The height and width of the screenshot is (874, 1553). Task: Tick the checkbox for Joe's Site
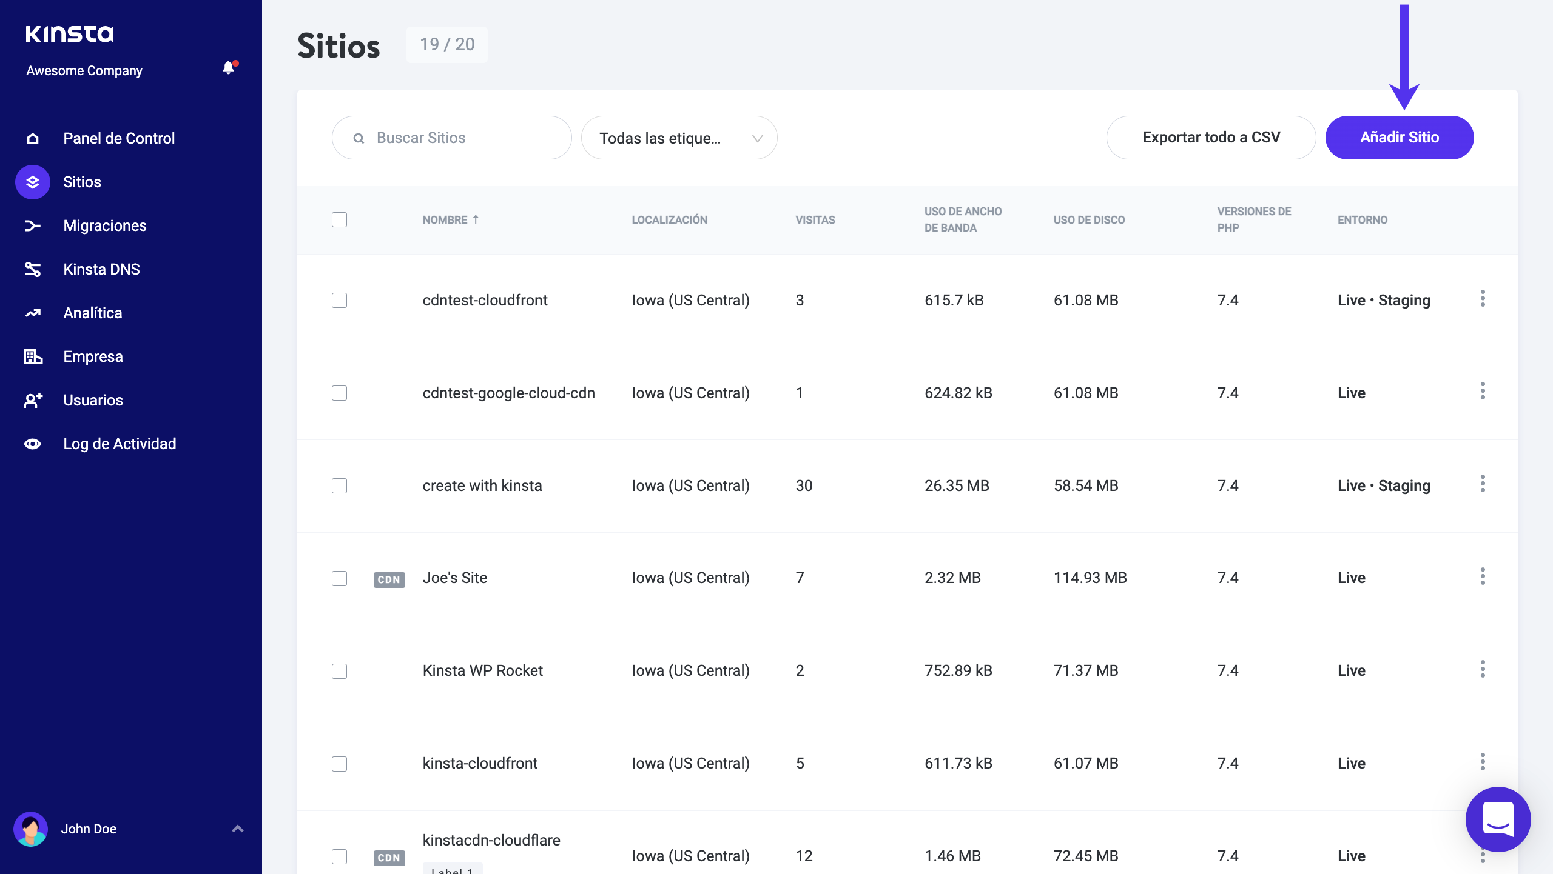coord(339,578)
